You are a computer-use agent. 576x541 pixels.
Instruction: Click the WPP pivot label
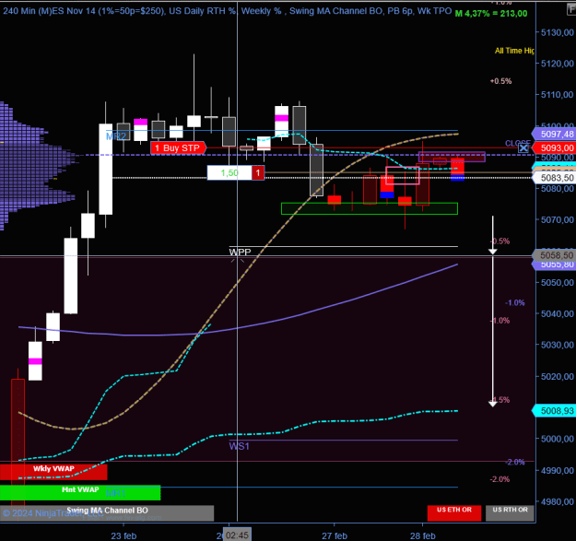click(240, 253)
